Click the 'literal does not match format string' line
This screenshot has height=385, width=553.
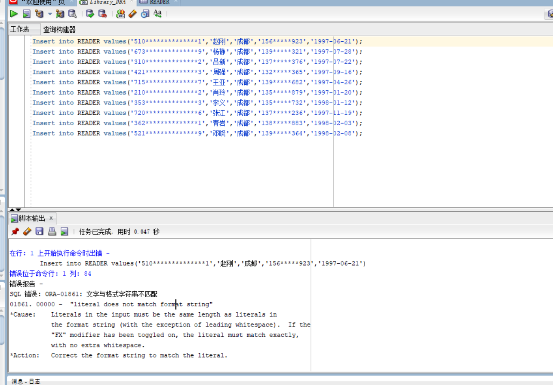(x=111, y=304)
